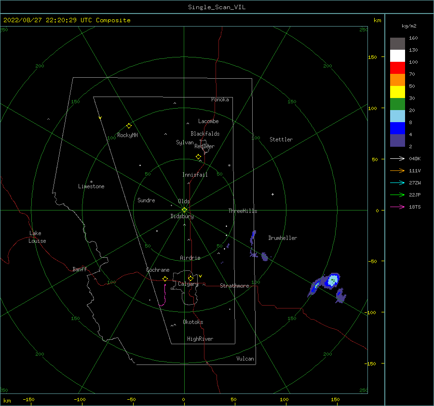This screenshot has height=406, width=434.
Task: Click the yellow diamond marker near RockyMH
Action: 129,126
